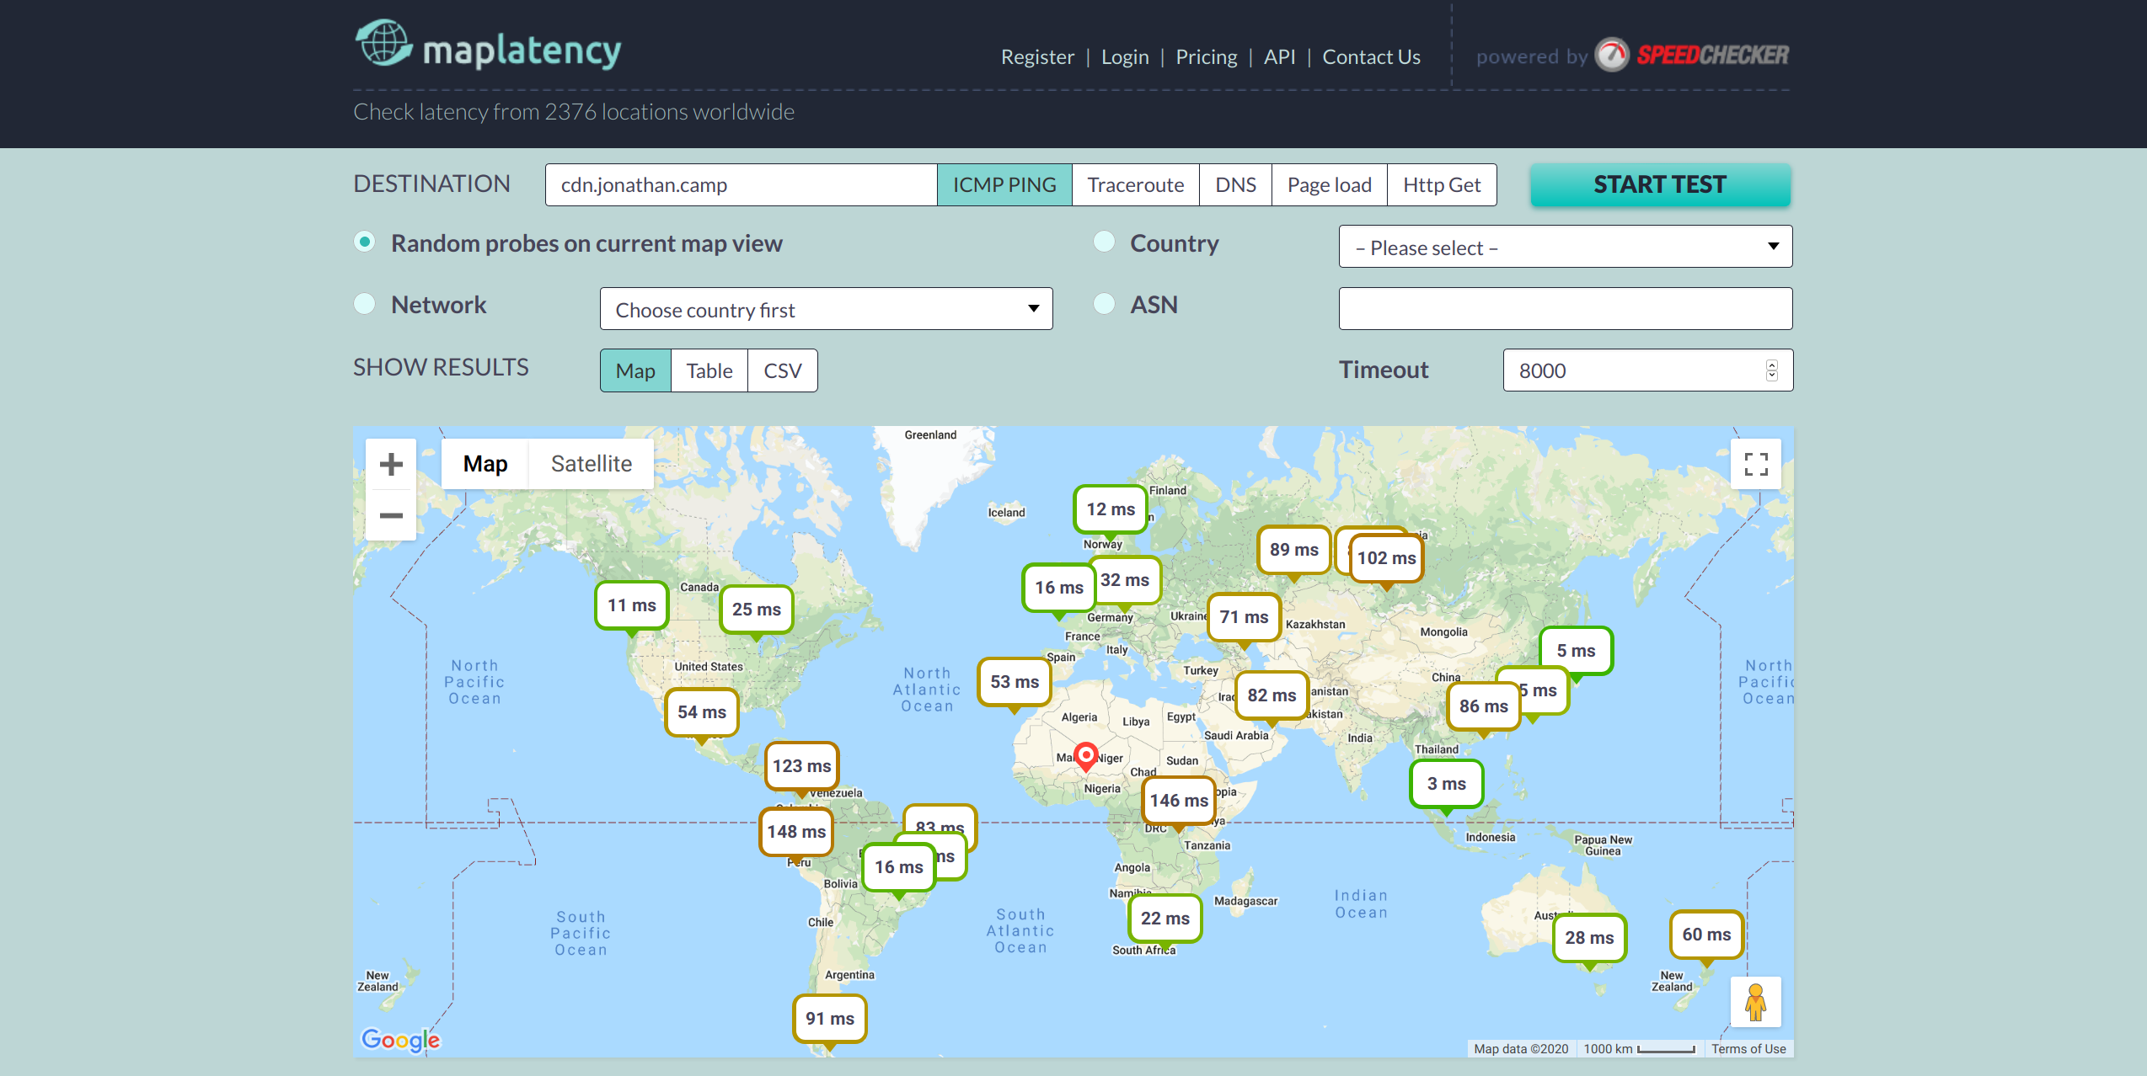This screenshot has width=2147, height=1076.
Task: Choose the ASN radio button
Action: pos(1104,304)
